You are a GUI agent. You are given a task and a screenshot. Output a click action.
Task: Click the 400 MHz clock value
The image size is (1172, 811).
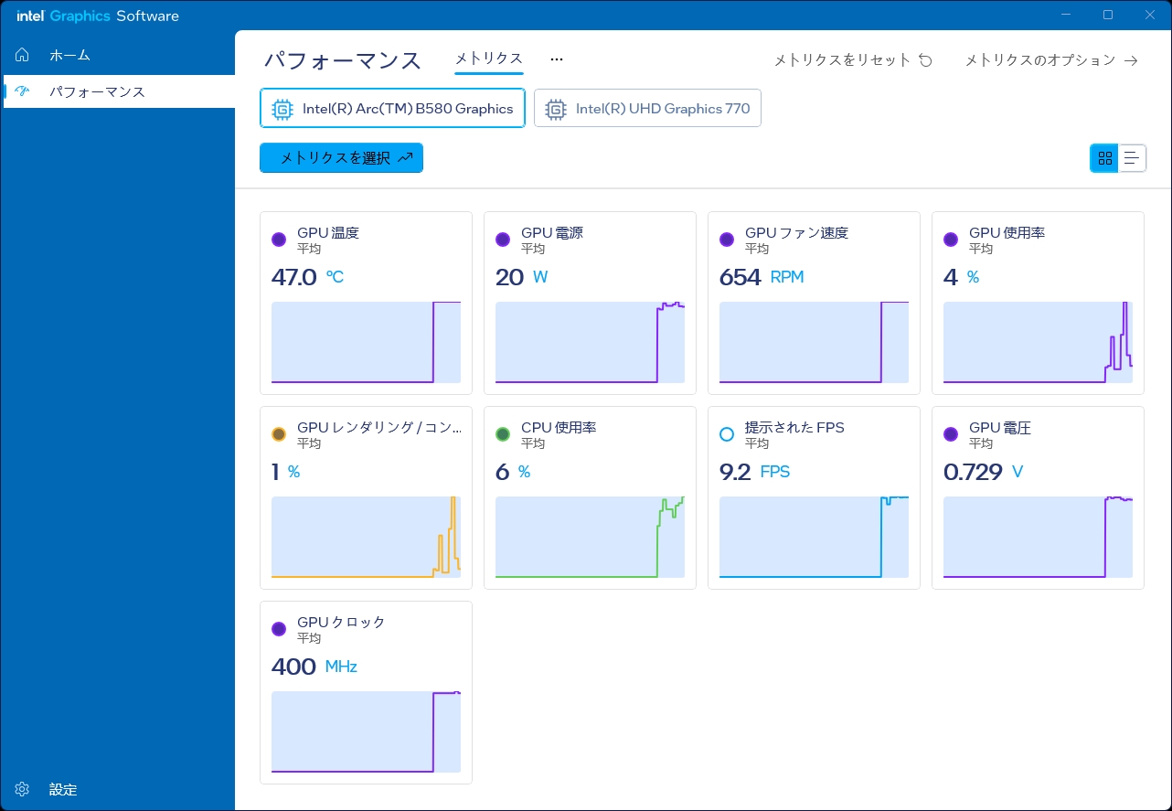314,667
